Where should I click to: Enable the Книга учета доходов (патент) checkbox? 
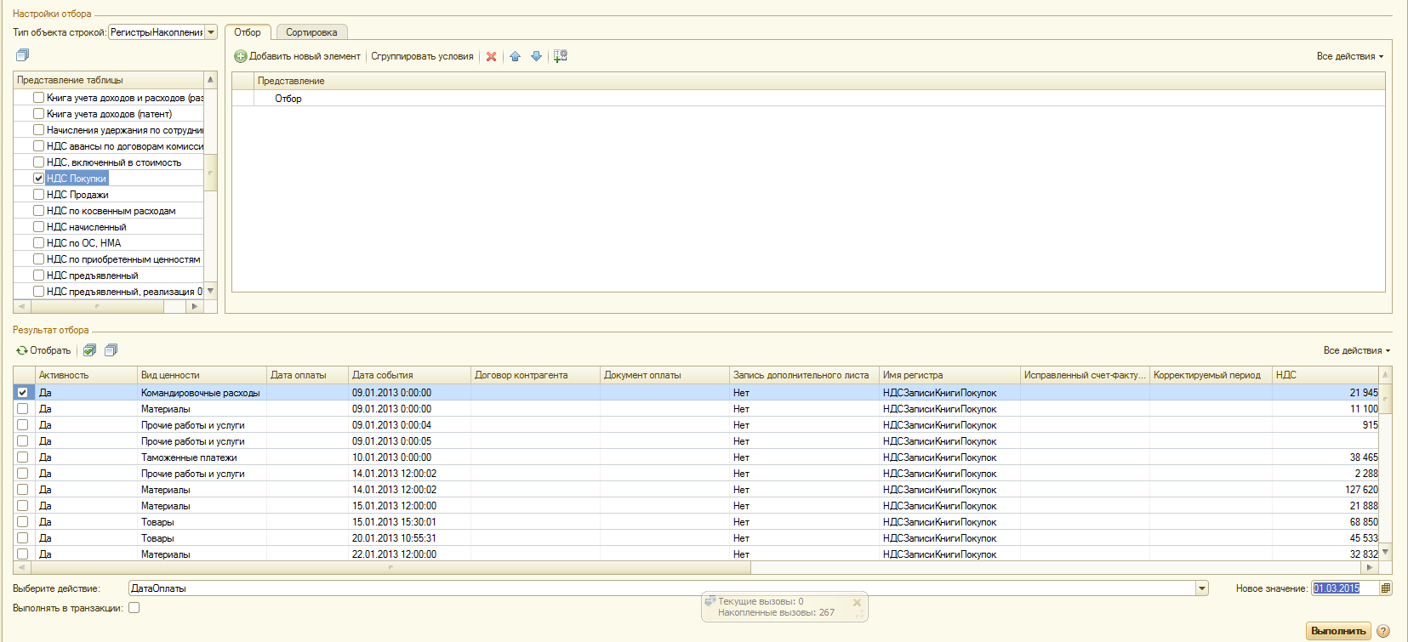click(38, 113)
